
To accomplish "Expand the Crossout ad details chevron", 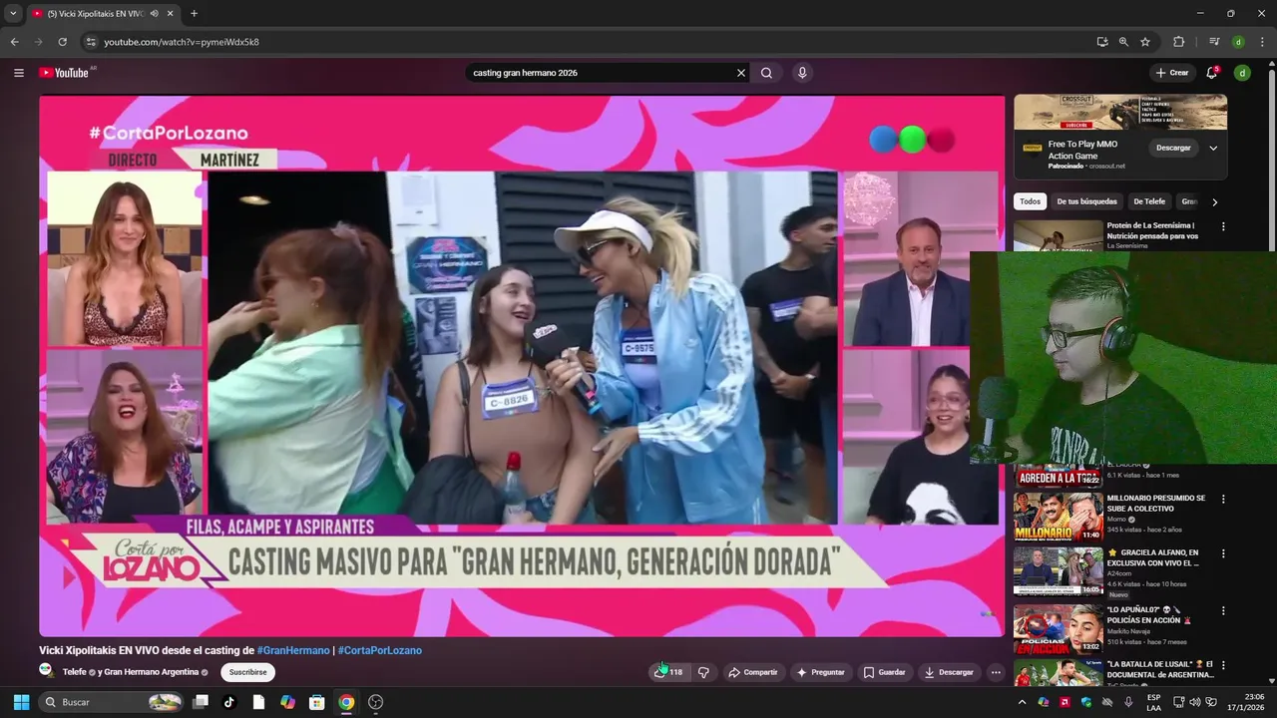I will [x=1213, y=148].
